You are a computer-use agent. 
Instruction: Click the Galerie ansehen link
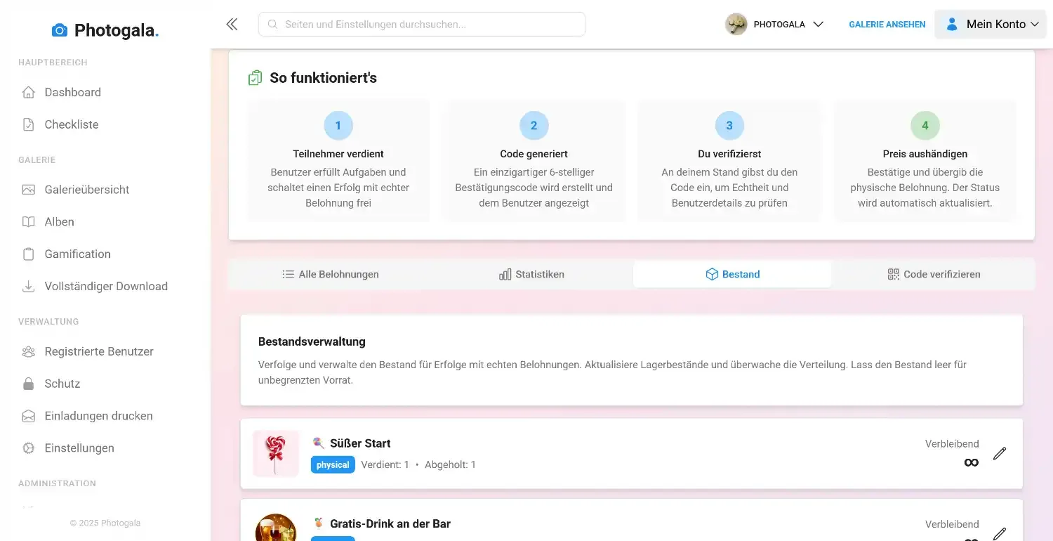point(887,25)
